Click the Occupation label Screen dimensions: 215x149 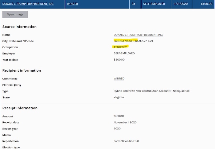pos(10,47)
